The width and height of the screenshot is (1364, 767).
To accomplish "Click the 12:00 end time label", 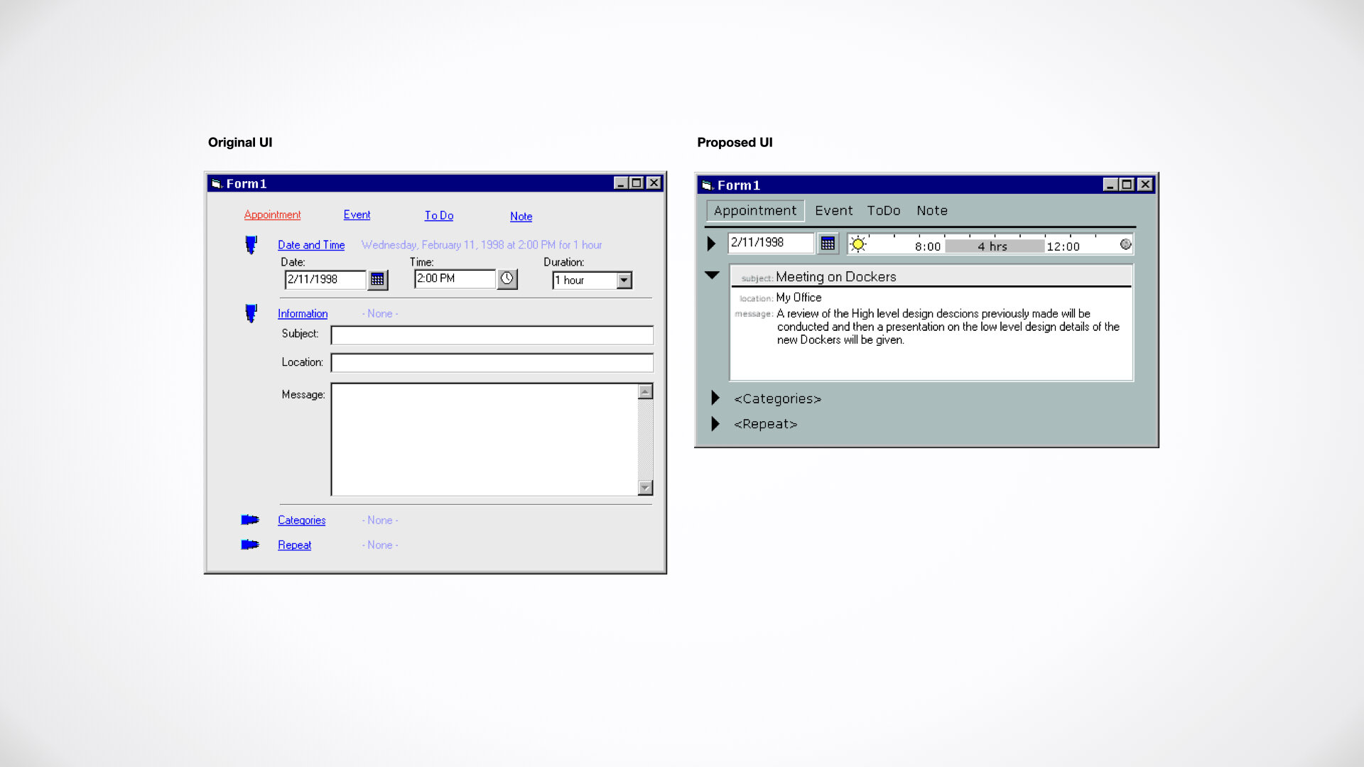I will point(1063,246).
